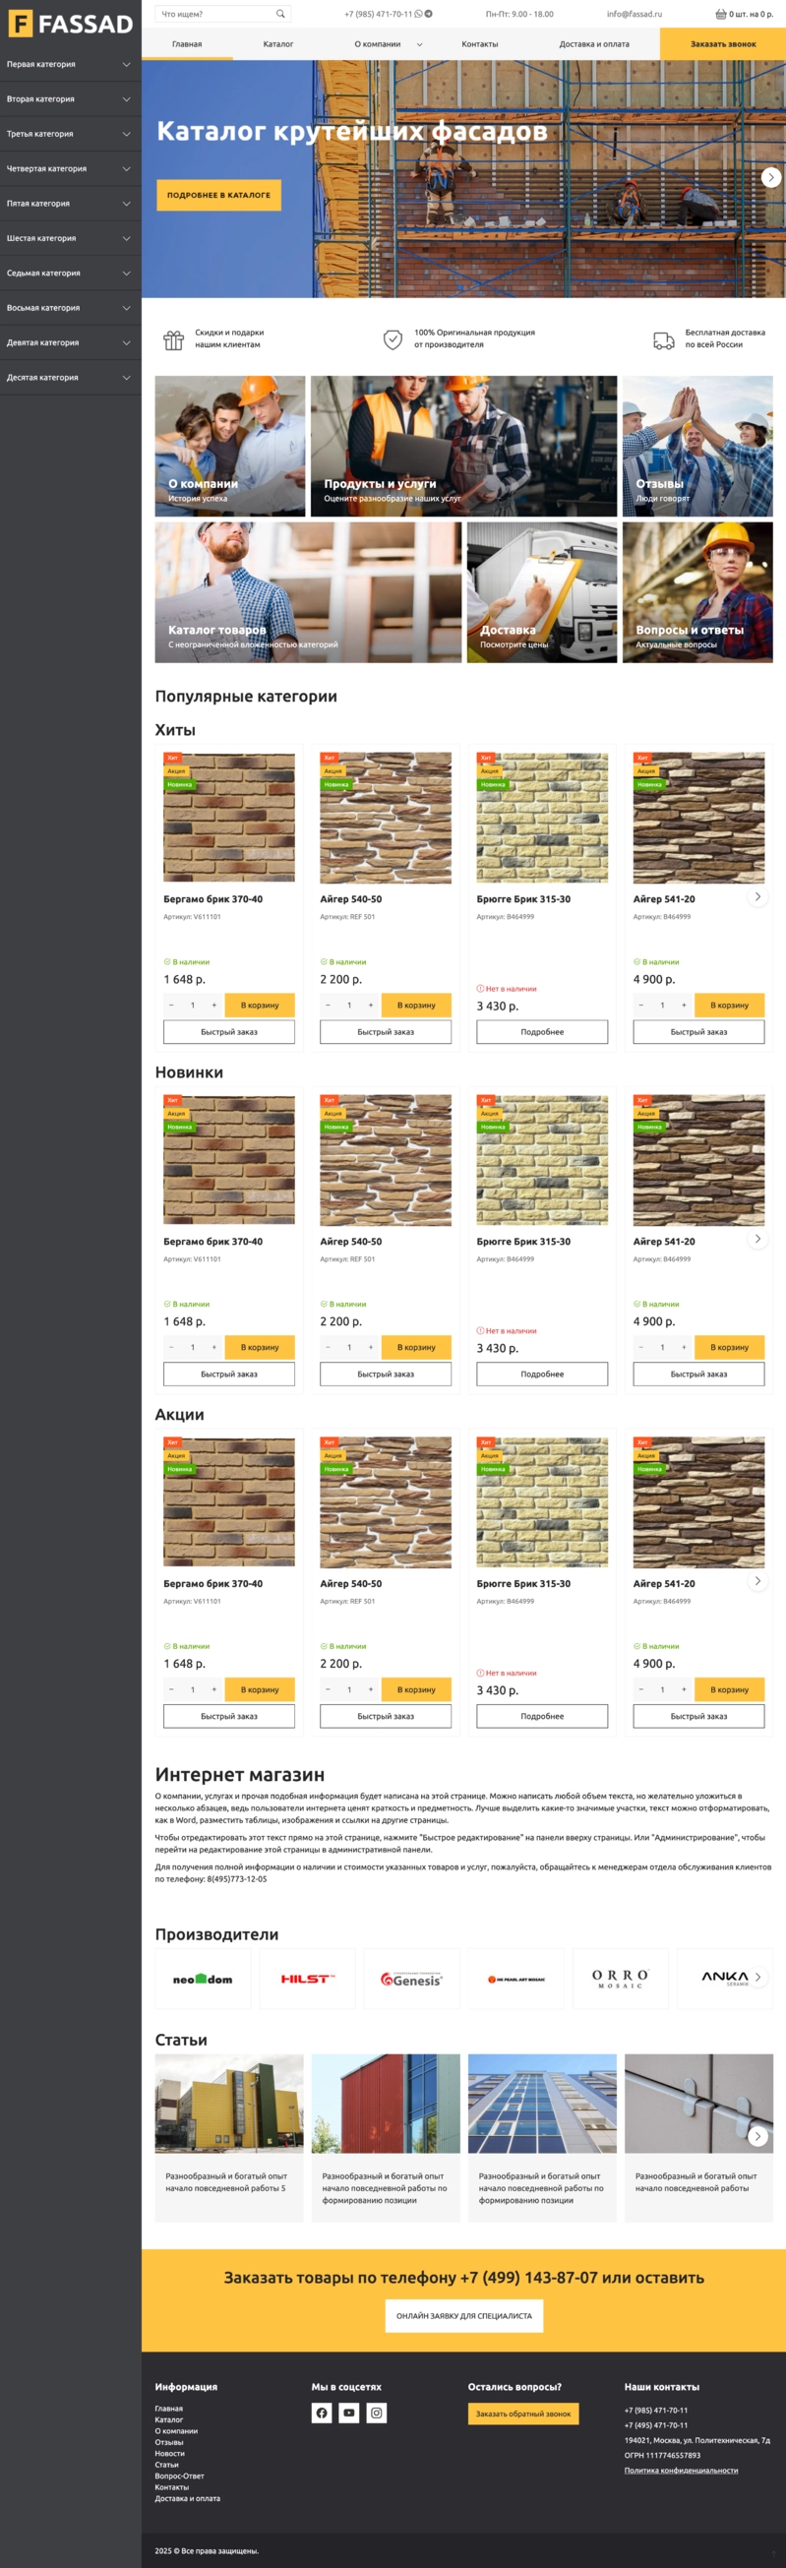The image size is (786, 2568).
Task: Expand Пятая категория in sidebar
Action: pyautogui.click(x=127, y=205)
